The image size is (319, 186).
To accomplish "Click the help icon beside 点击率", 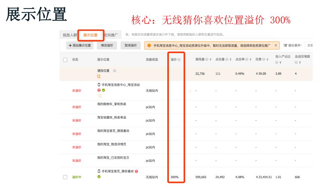I will [x=247, y=59].
